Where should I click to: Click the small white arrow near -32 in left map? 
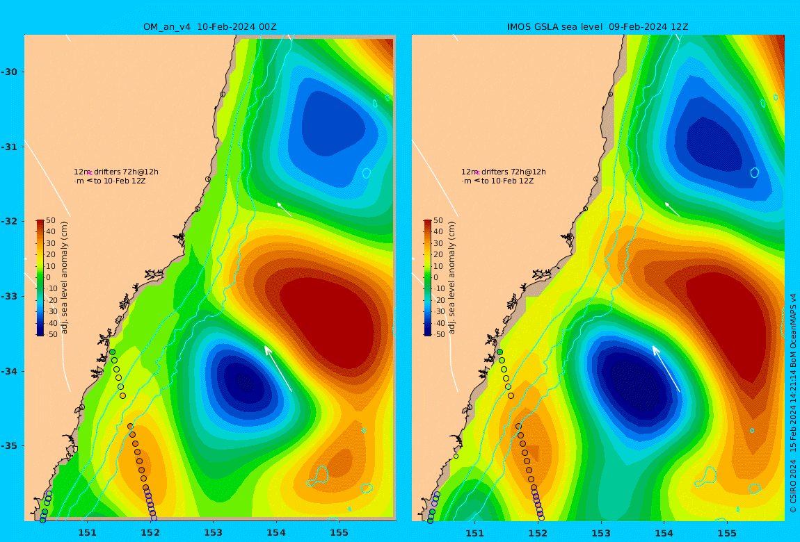point(285,209)
